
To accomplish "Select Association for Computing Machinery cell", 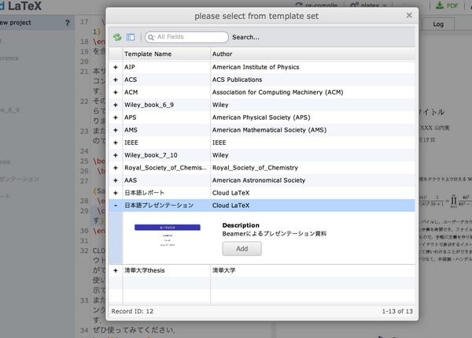I will click(313, 92).
